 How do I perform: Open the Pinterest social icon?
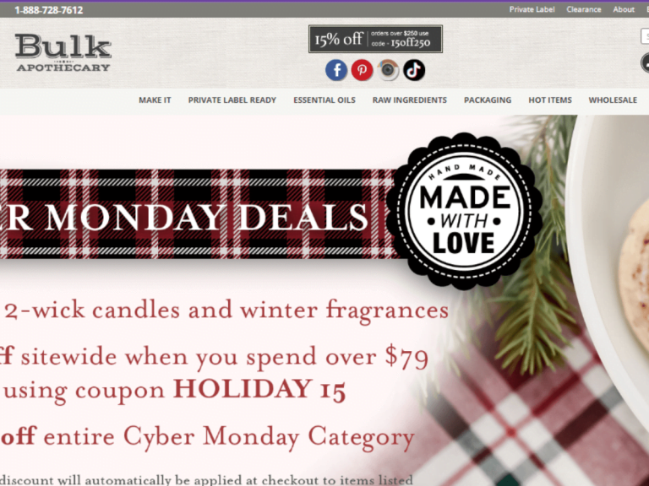point(363,70)
